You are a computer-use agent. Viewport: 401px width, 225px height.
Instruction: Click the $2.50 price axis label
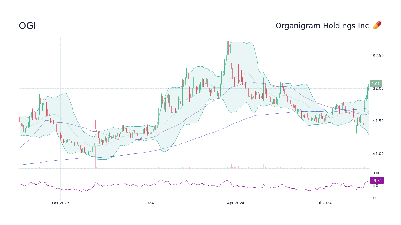pyautogui.click(x=378, y=56)
